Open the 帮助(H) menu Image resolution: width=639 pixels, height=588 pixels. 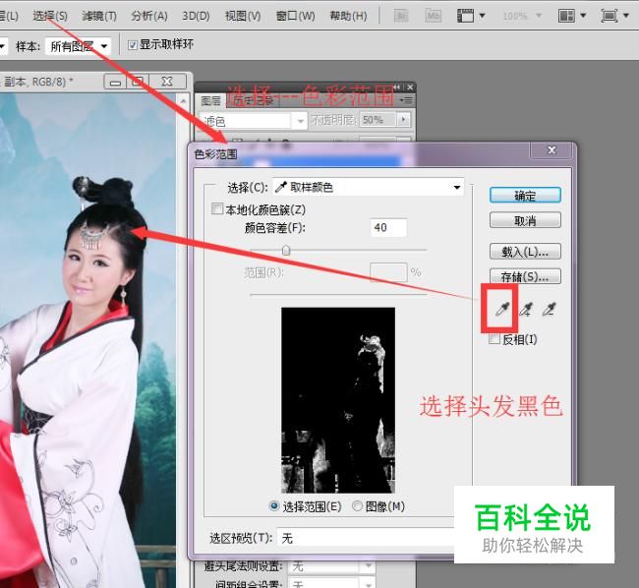pyautogui.click(x=348, y=17)
